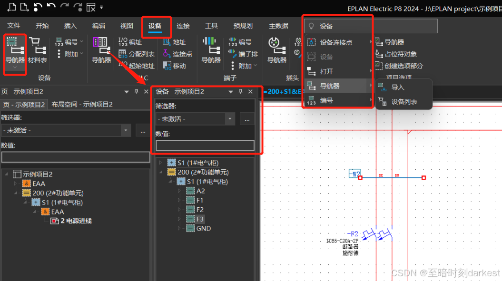Select PLC 起始地址 start address
Screen dimensions: 502x281
point(137,66)
